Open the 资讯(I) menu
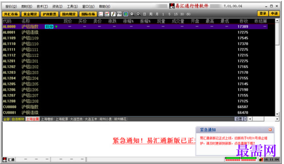Image resolution: width=284 pixels, height=164 pixels. click(x=57, y=6)
